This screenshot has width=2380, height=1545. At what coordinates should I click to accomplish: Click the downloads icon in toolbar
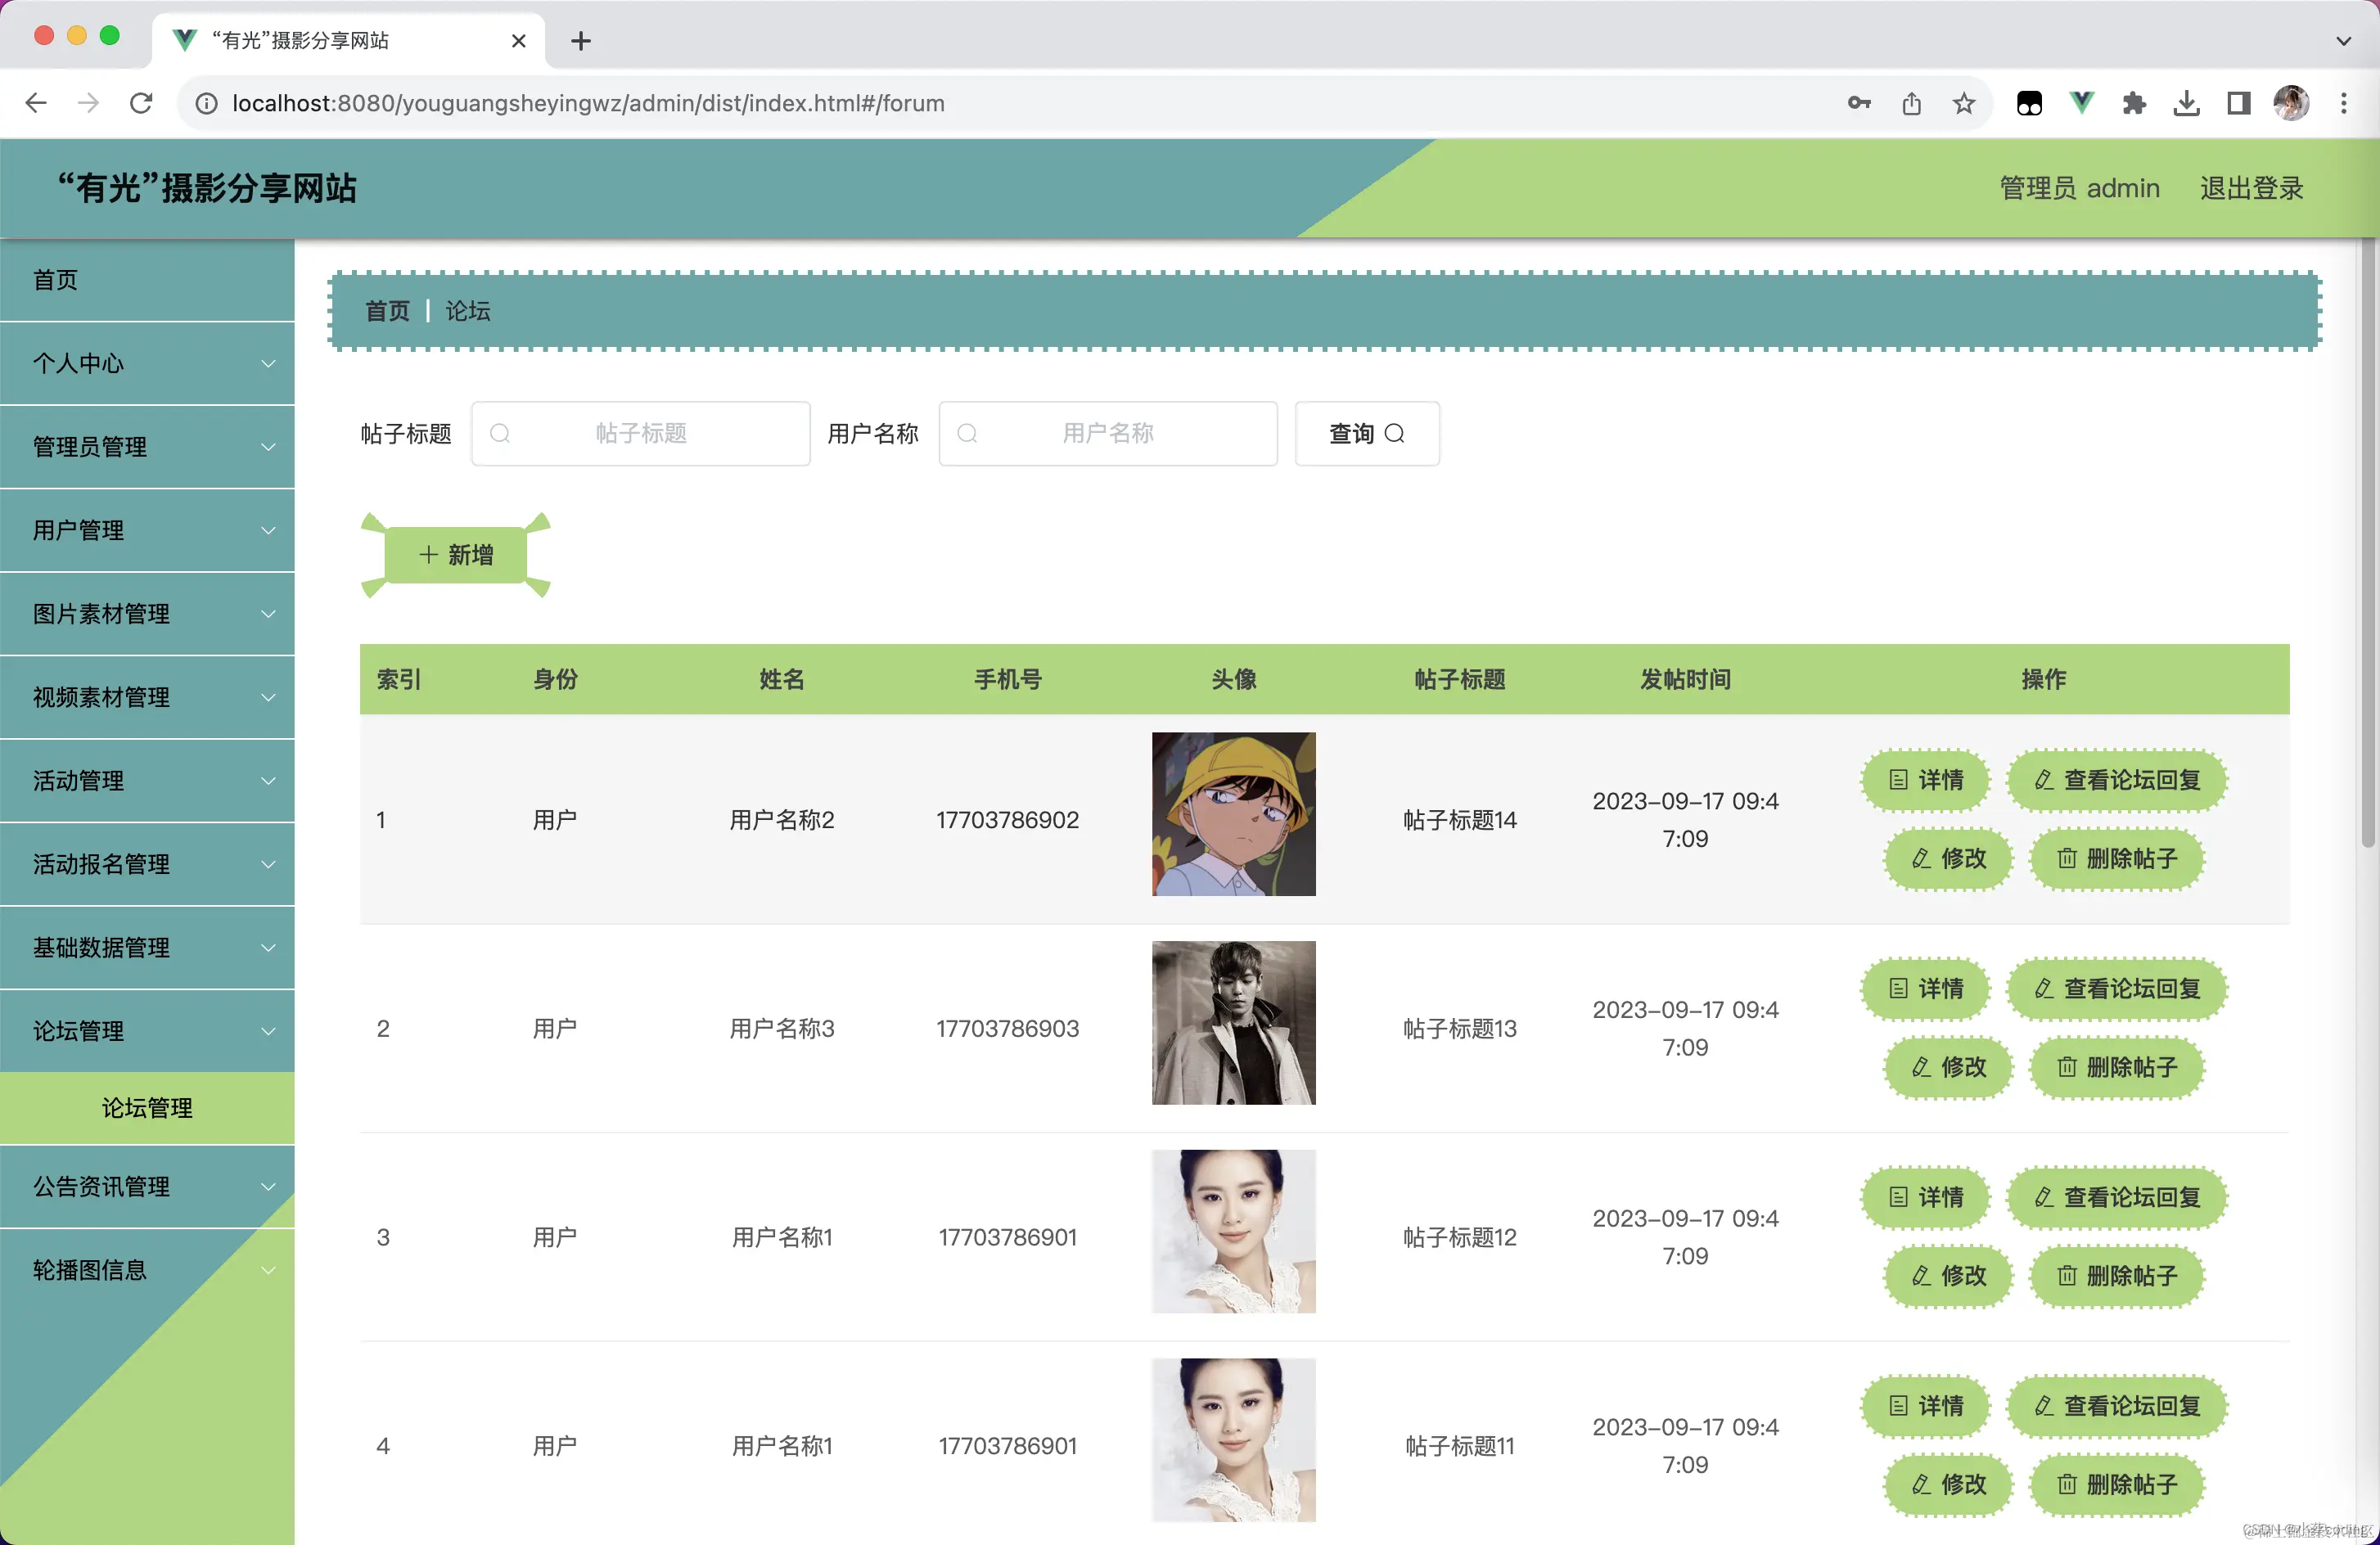(2186, 103)
